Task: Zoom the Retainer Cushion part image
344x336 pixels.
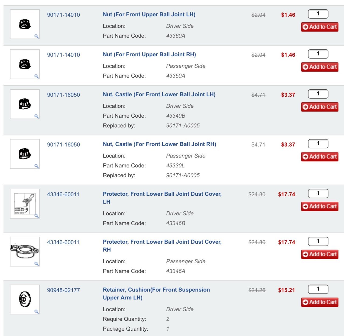Action: point(37,312)
